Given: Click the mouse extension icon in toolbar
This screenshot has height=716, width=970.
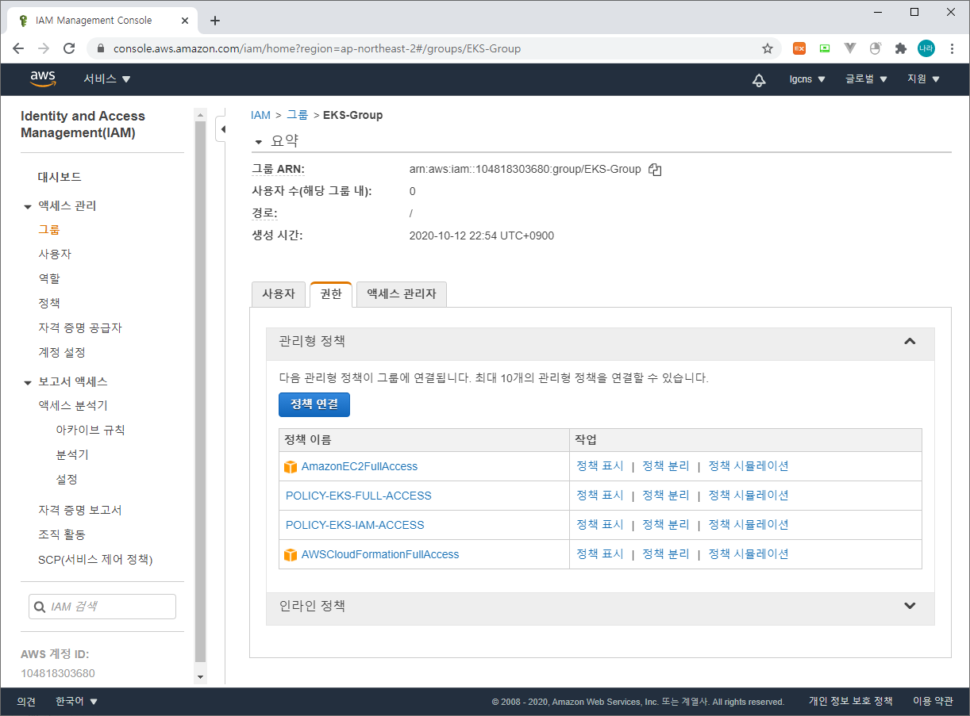Looking at the screenshot, I should [876, 48].
